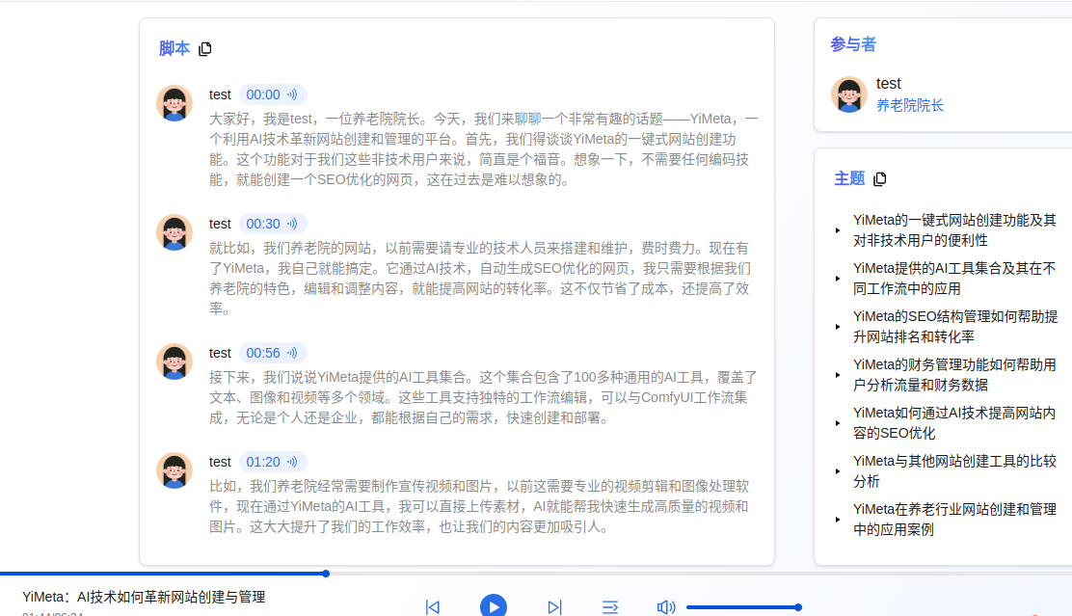Seek on the audio playback progress bar
Viewport: 1072px width, 616px height.
[536, 574]
